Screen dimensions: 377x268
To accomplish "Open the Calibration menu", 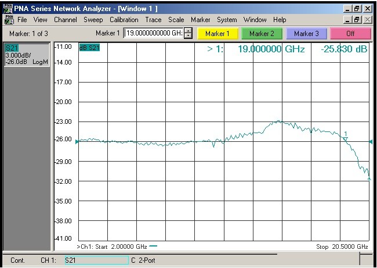I will coord(124,20).
